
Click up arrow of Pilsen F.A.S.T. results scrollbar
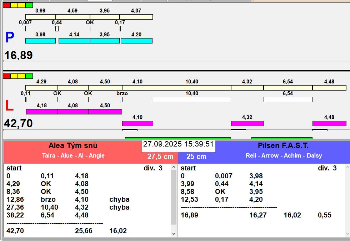347,167
